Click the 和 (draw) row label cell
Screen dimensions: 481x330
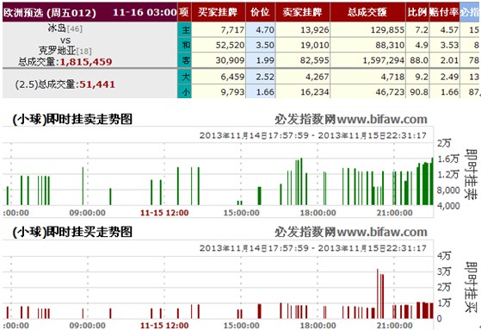pyautogui.click(x=184, y=45)
